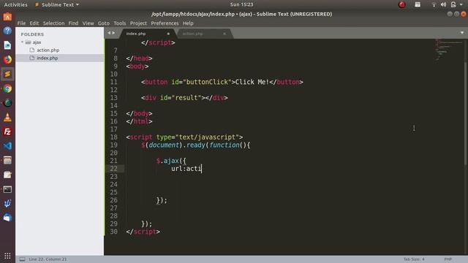This screenshot has width=468, height=263.
Task: Open the Selection menu
Action: click(53, 23)
